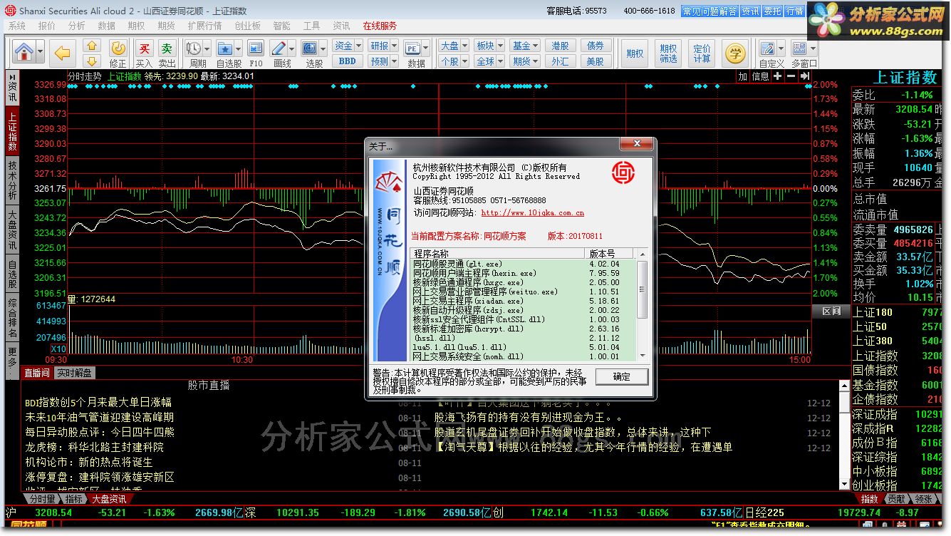This screenshot has width=951, height=536.
Task: Open the 报价 menu
Action: [x=46, y=26]
